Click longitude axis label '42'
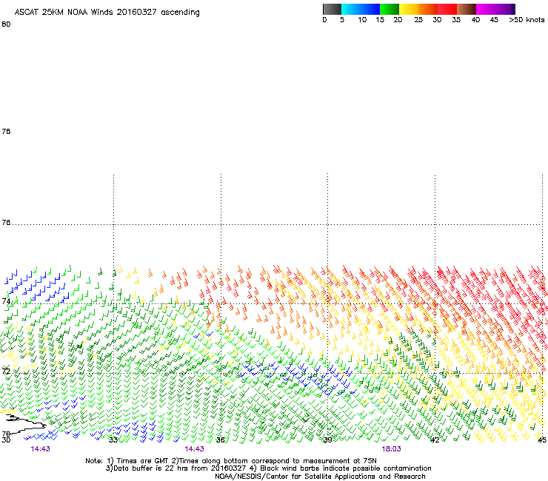548x481 pixels. click(435, 440)
